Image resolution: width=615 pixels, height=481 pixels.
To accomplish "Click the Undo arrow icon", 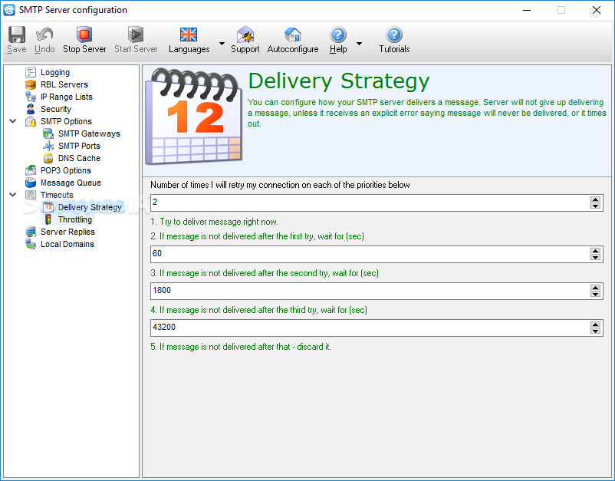I will (44, 35).
